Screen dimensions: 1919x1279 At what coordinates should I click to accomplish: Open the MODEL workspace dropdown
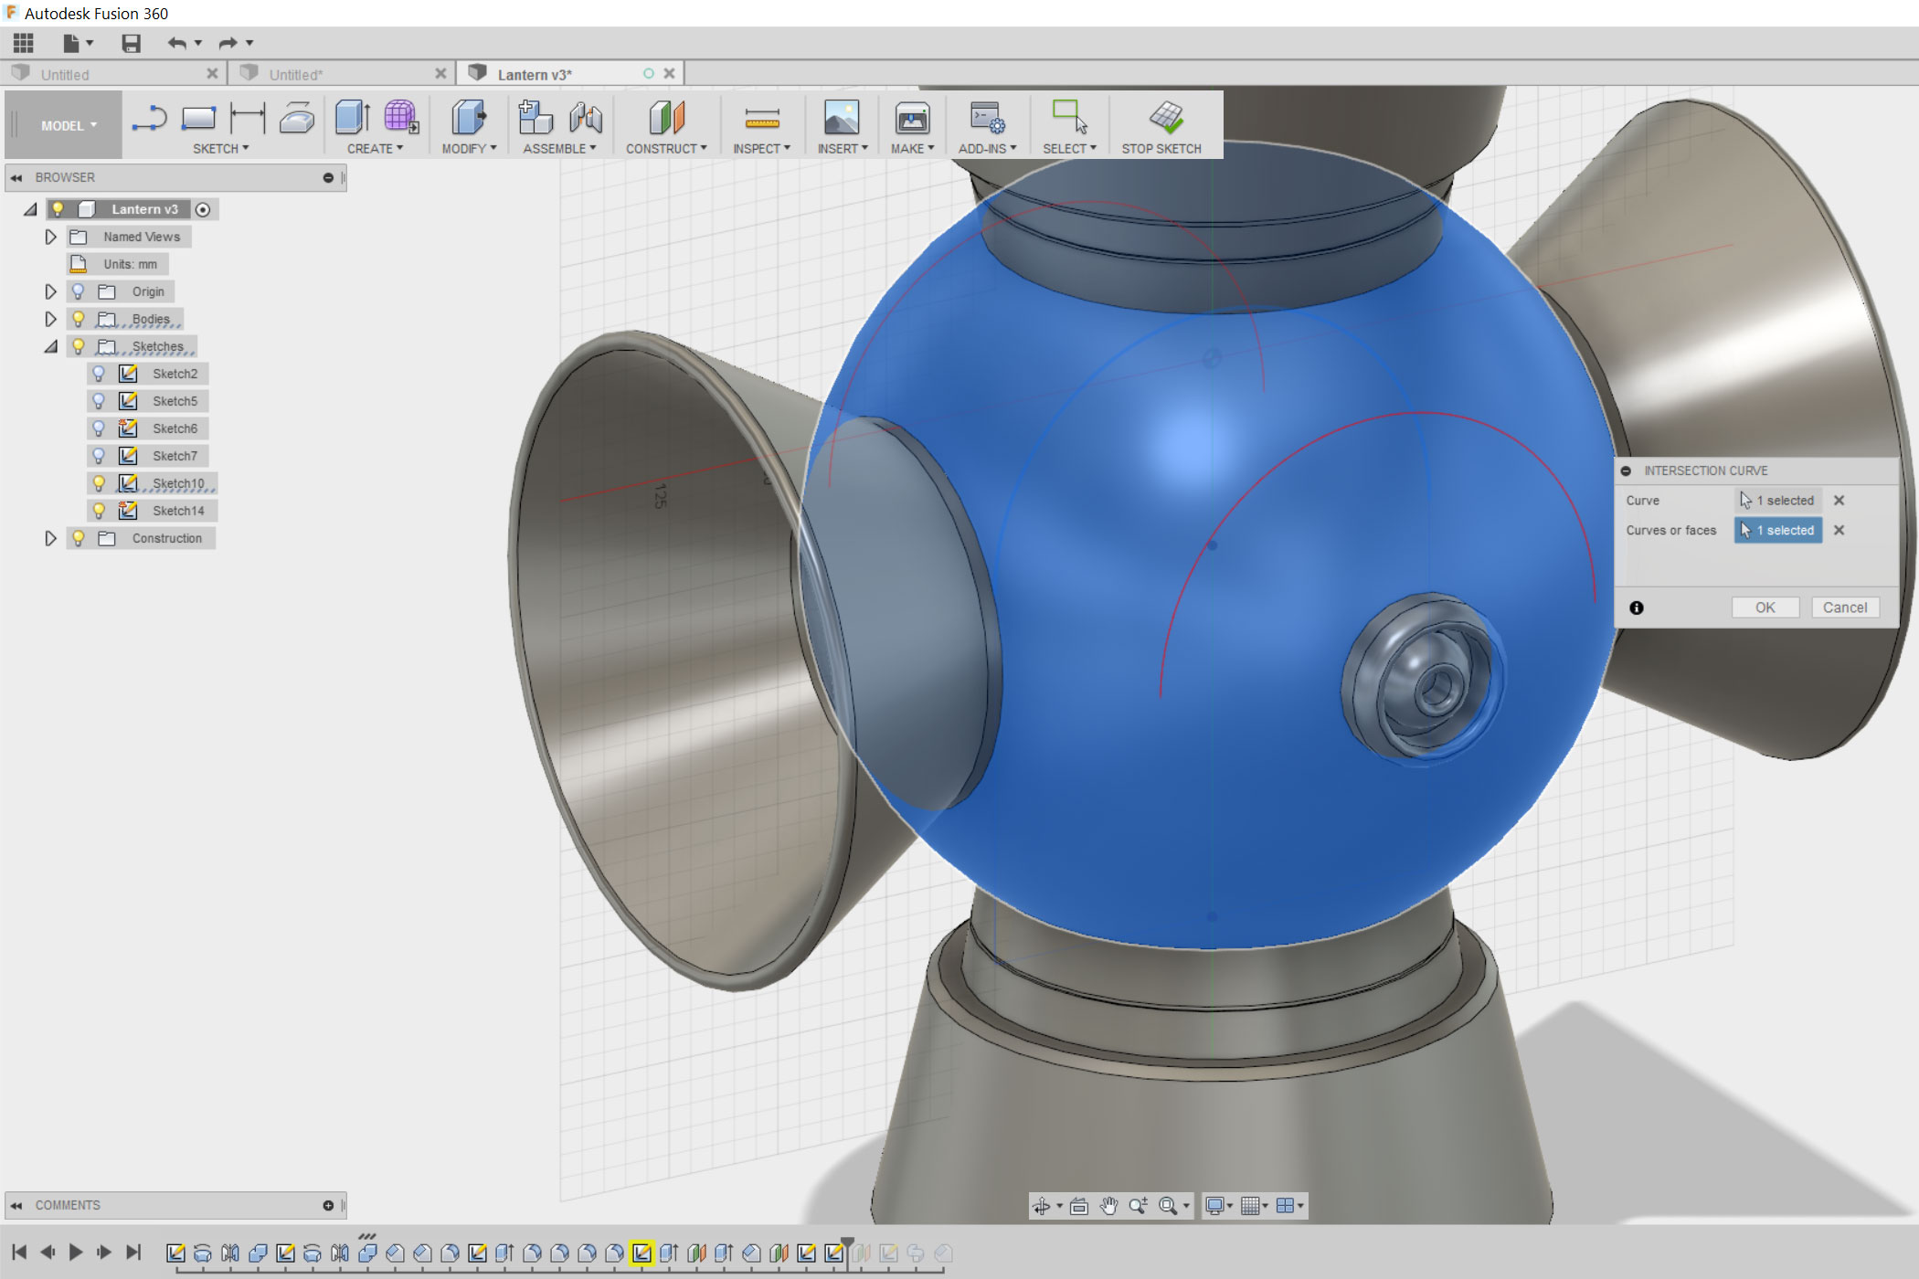pos(69,126)
